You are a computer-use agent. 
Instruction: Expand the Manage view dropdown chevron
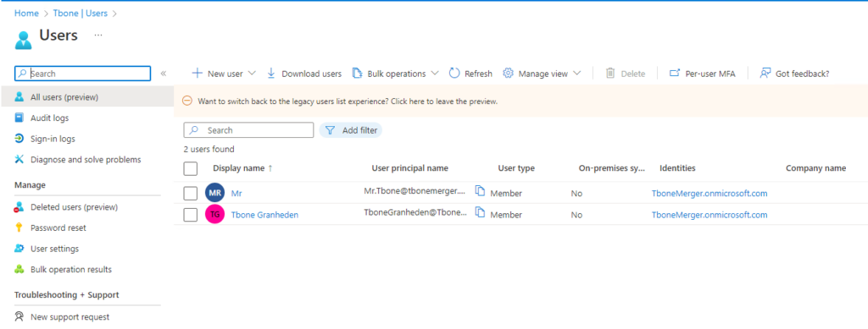pos(576,74)
